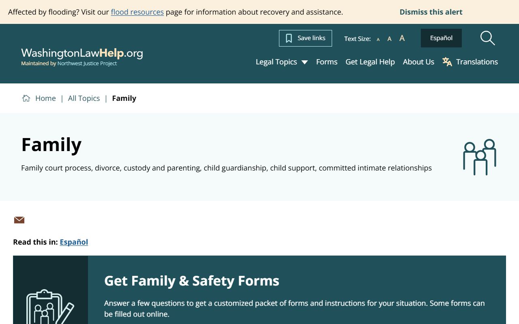Click the bookmark icon in Save links
The image size is (519, 324).
pyautogui.click(x=289, y=38)
